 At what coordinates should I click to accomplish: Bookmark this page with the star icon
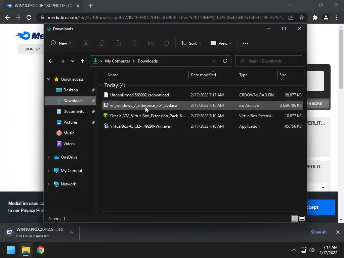(x=302, y=17)
